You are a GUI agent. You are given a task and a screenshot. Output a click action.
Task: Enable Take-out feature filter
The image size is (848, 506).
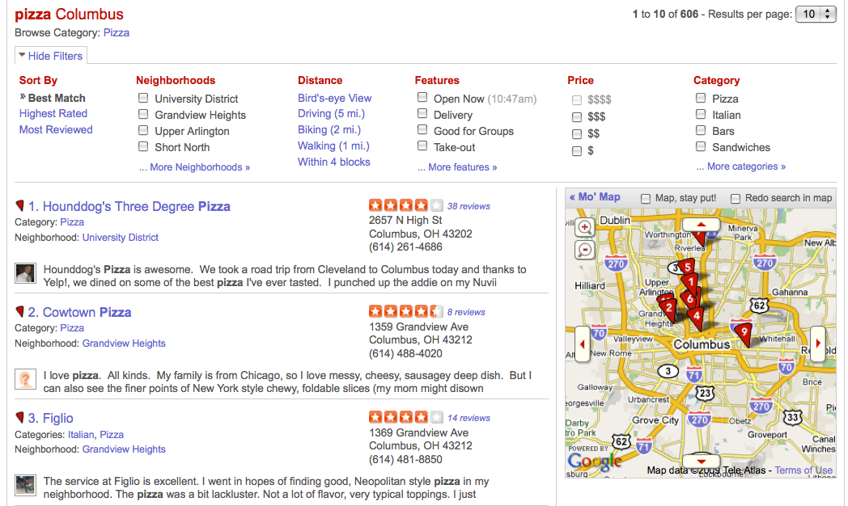coord(422,146)
